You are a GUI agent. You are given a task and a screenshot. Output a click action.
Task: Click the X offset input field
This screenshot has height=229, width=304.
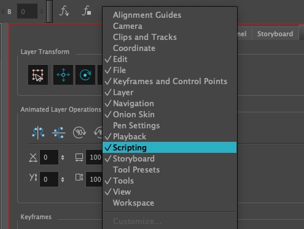point(49,157)
